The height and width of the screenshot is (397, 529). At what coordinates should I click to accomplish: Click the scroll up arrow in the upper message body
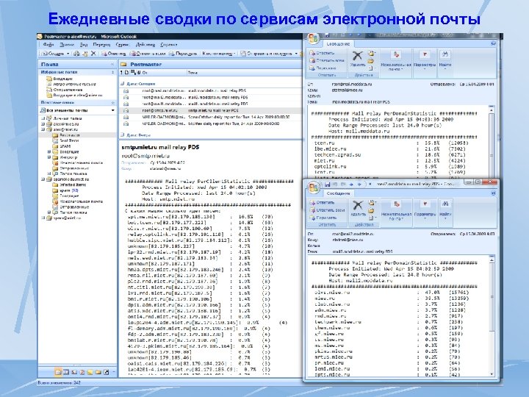[492, 110]
